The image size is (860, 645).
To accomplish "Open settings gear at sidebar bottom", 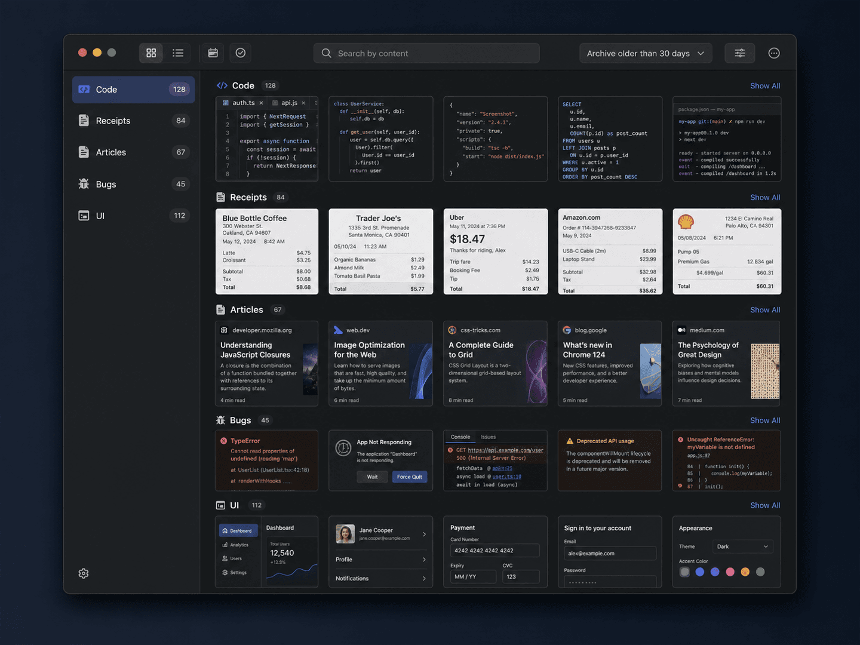I will 84,573.
